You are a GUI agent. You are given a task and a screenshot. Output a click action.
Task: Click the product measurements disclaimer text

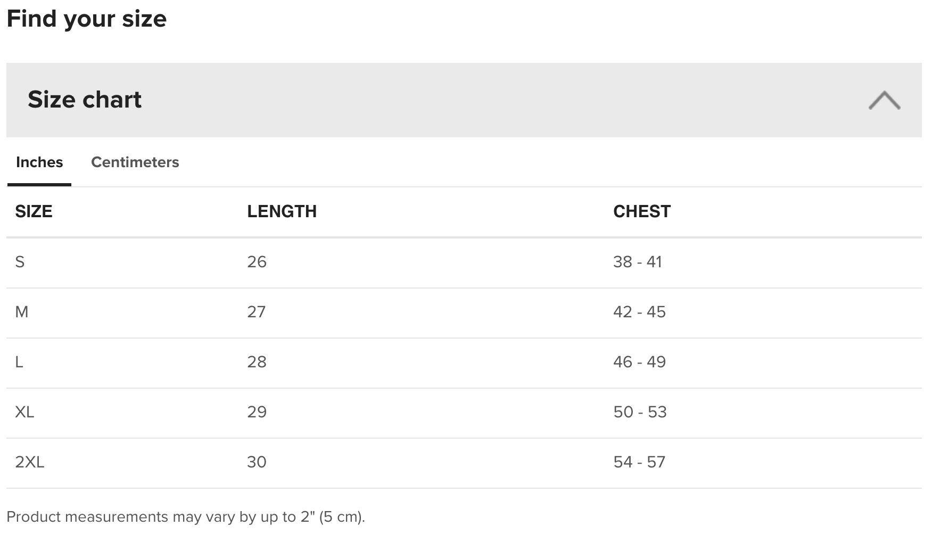click(186, 517)
